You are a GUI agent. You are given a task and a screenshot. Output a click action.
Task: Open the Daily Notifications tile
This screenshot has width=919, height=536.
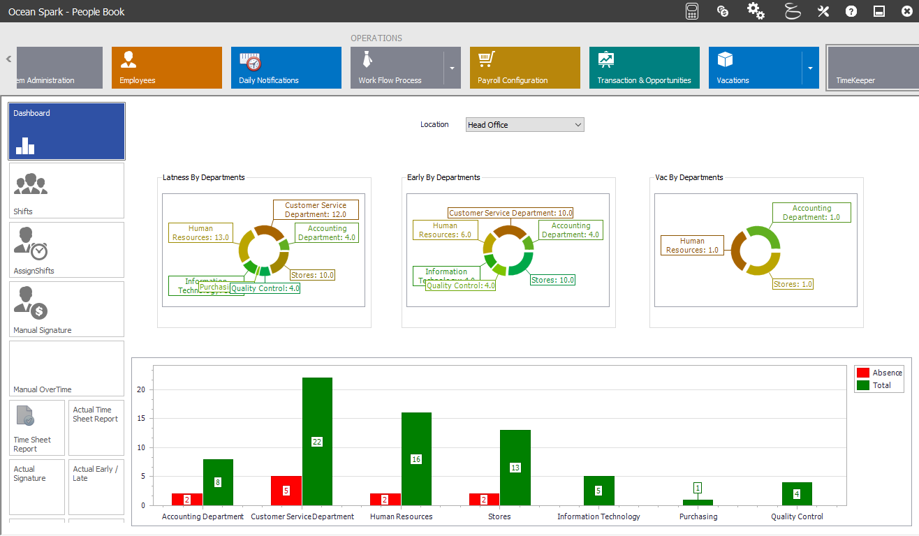coord(286,68)
